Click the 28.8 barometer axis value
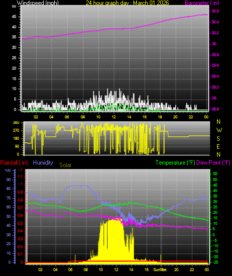232x276 pixels. 215,109
